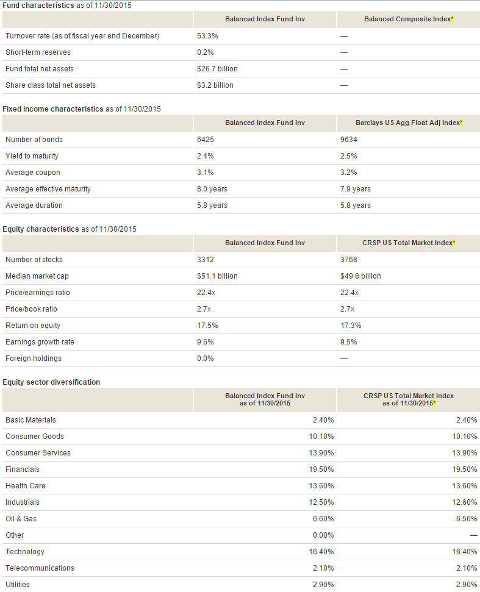Select the $49.6 billion index value
Image resolution: width=480 pixels, height=592 pixels.
click(360, 276)
